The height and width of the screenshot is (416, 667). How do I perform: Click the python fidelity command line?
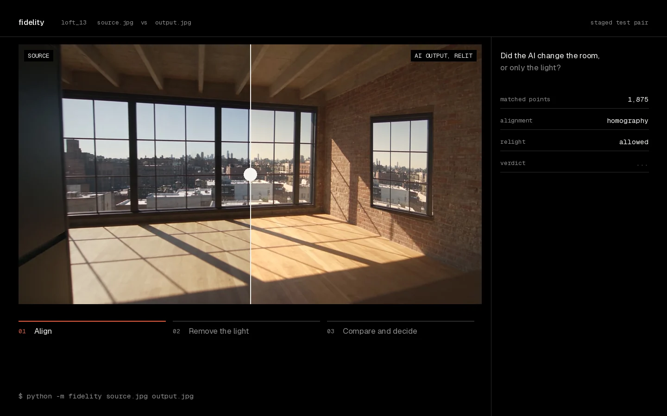[106, 396]
